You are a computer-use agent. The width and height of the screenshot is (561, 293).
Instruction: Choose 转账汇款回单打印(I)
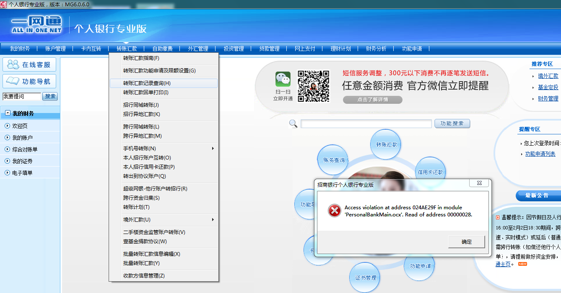coord(164,93)
